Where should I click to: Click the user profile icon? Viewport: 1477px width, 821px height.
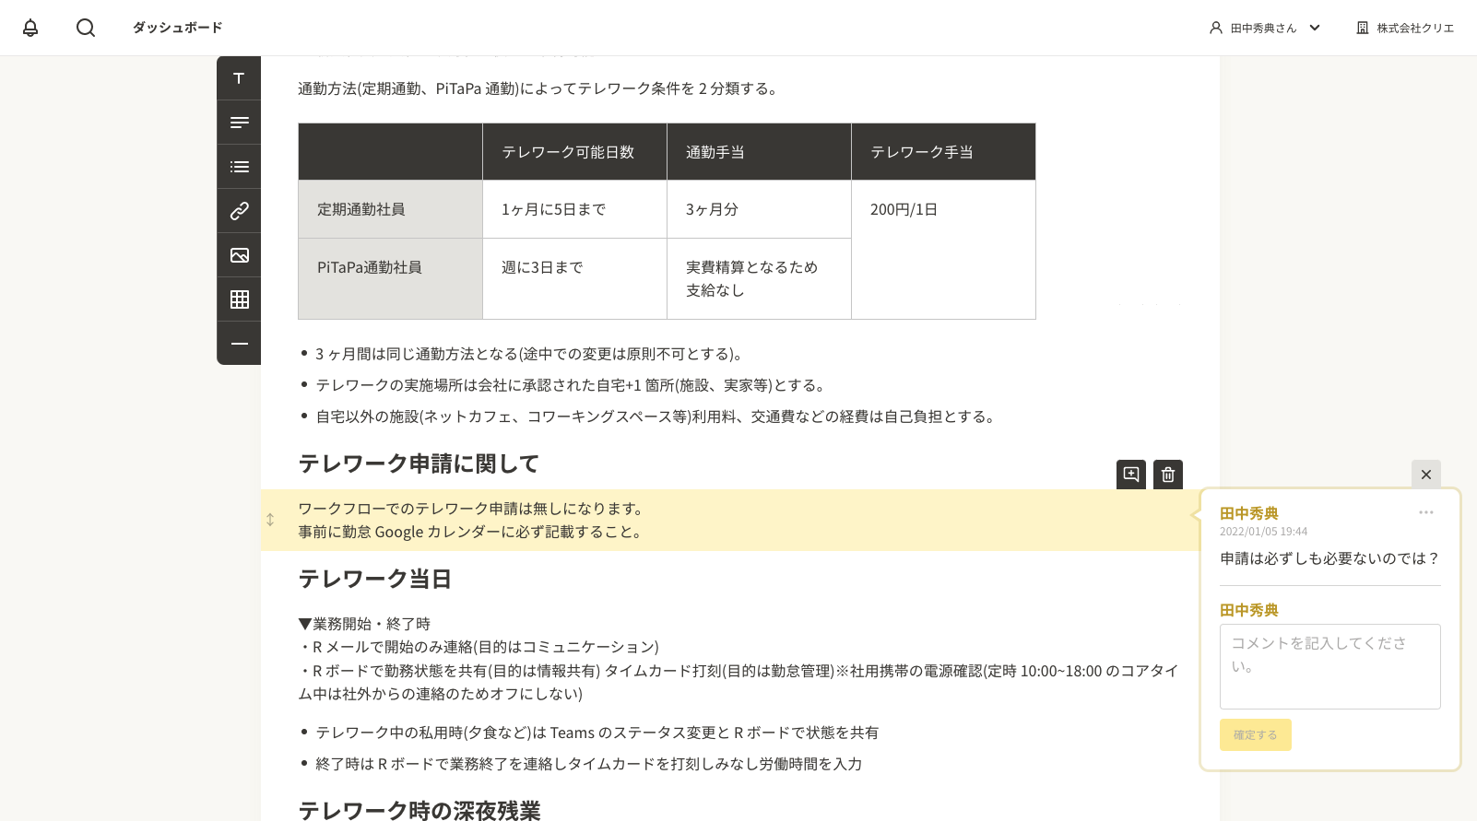[x=1216, y=28]
